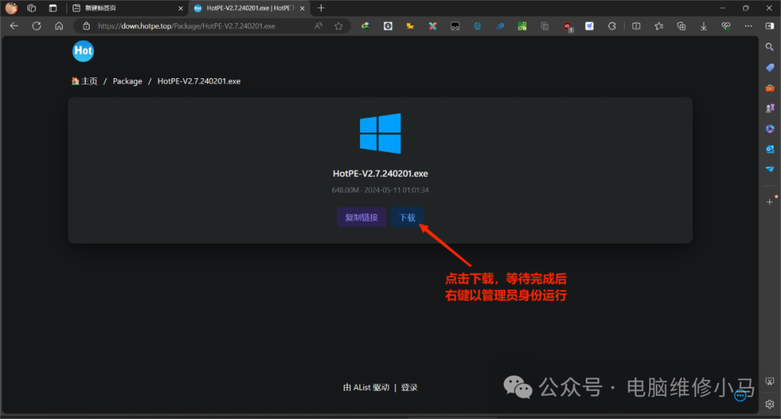
Task: Open the sidebar Microsoft 365 icon
Action: [x=769, y=129]
